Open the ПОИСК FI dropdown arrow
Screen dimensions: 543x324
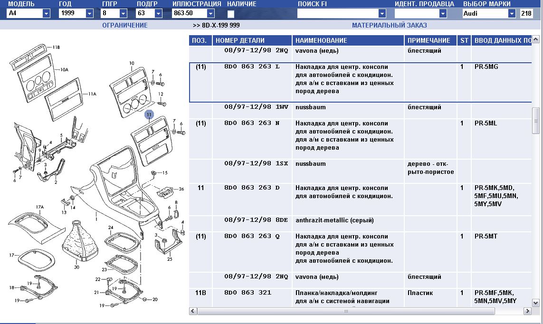point(382,13)
